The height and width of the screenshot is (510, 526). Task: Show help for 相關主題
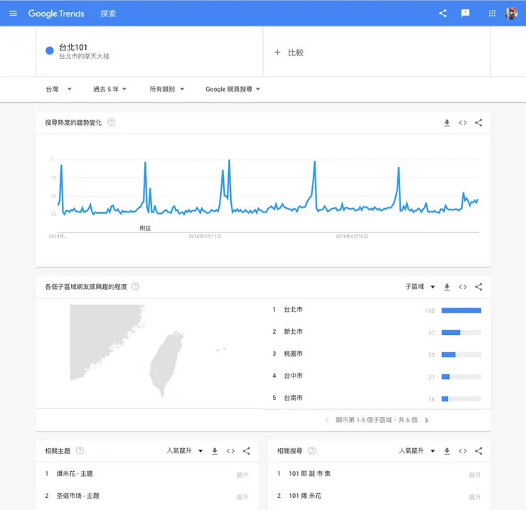click(x=80, y=450)
